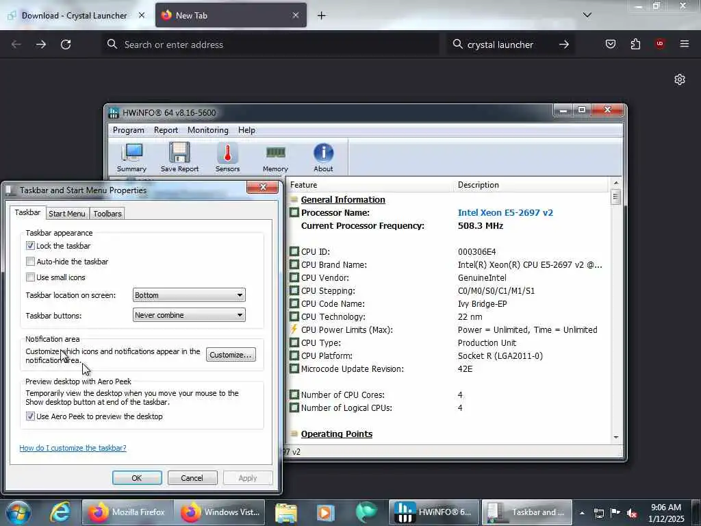Switch to Download - Crystal Launcher tab
701x526 pixels.
[74, 16]
